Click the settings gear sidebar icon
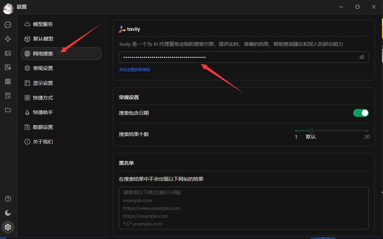Viewport: 383px width, 239px height. (8, 227)
